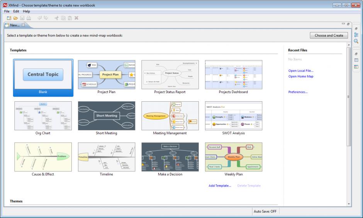
Task: Click the Cut scissors toolbar icon
Action: [56, 18]
